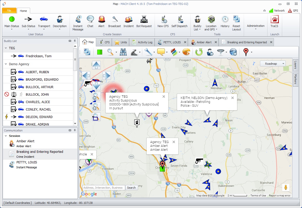Click the add-user icon in map toolbar
The height and width of the screenshot is (208, 302).
(210, 52)
